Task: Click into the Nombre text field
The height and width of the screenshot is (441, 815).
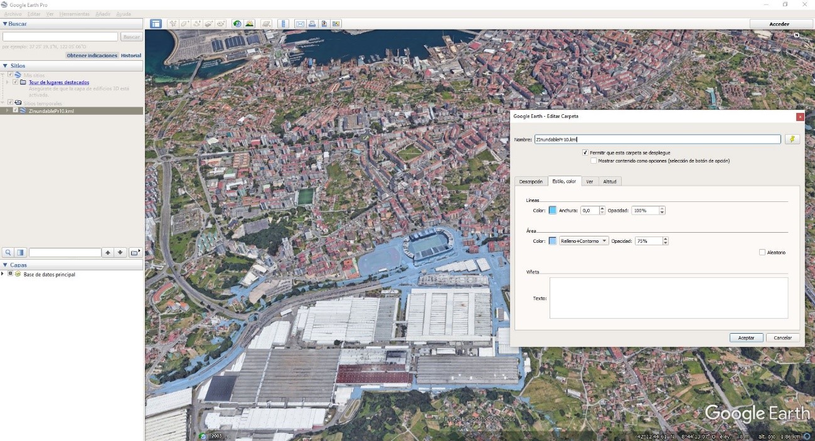Action: [x=658, y=139]
